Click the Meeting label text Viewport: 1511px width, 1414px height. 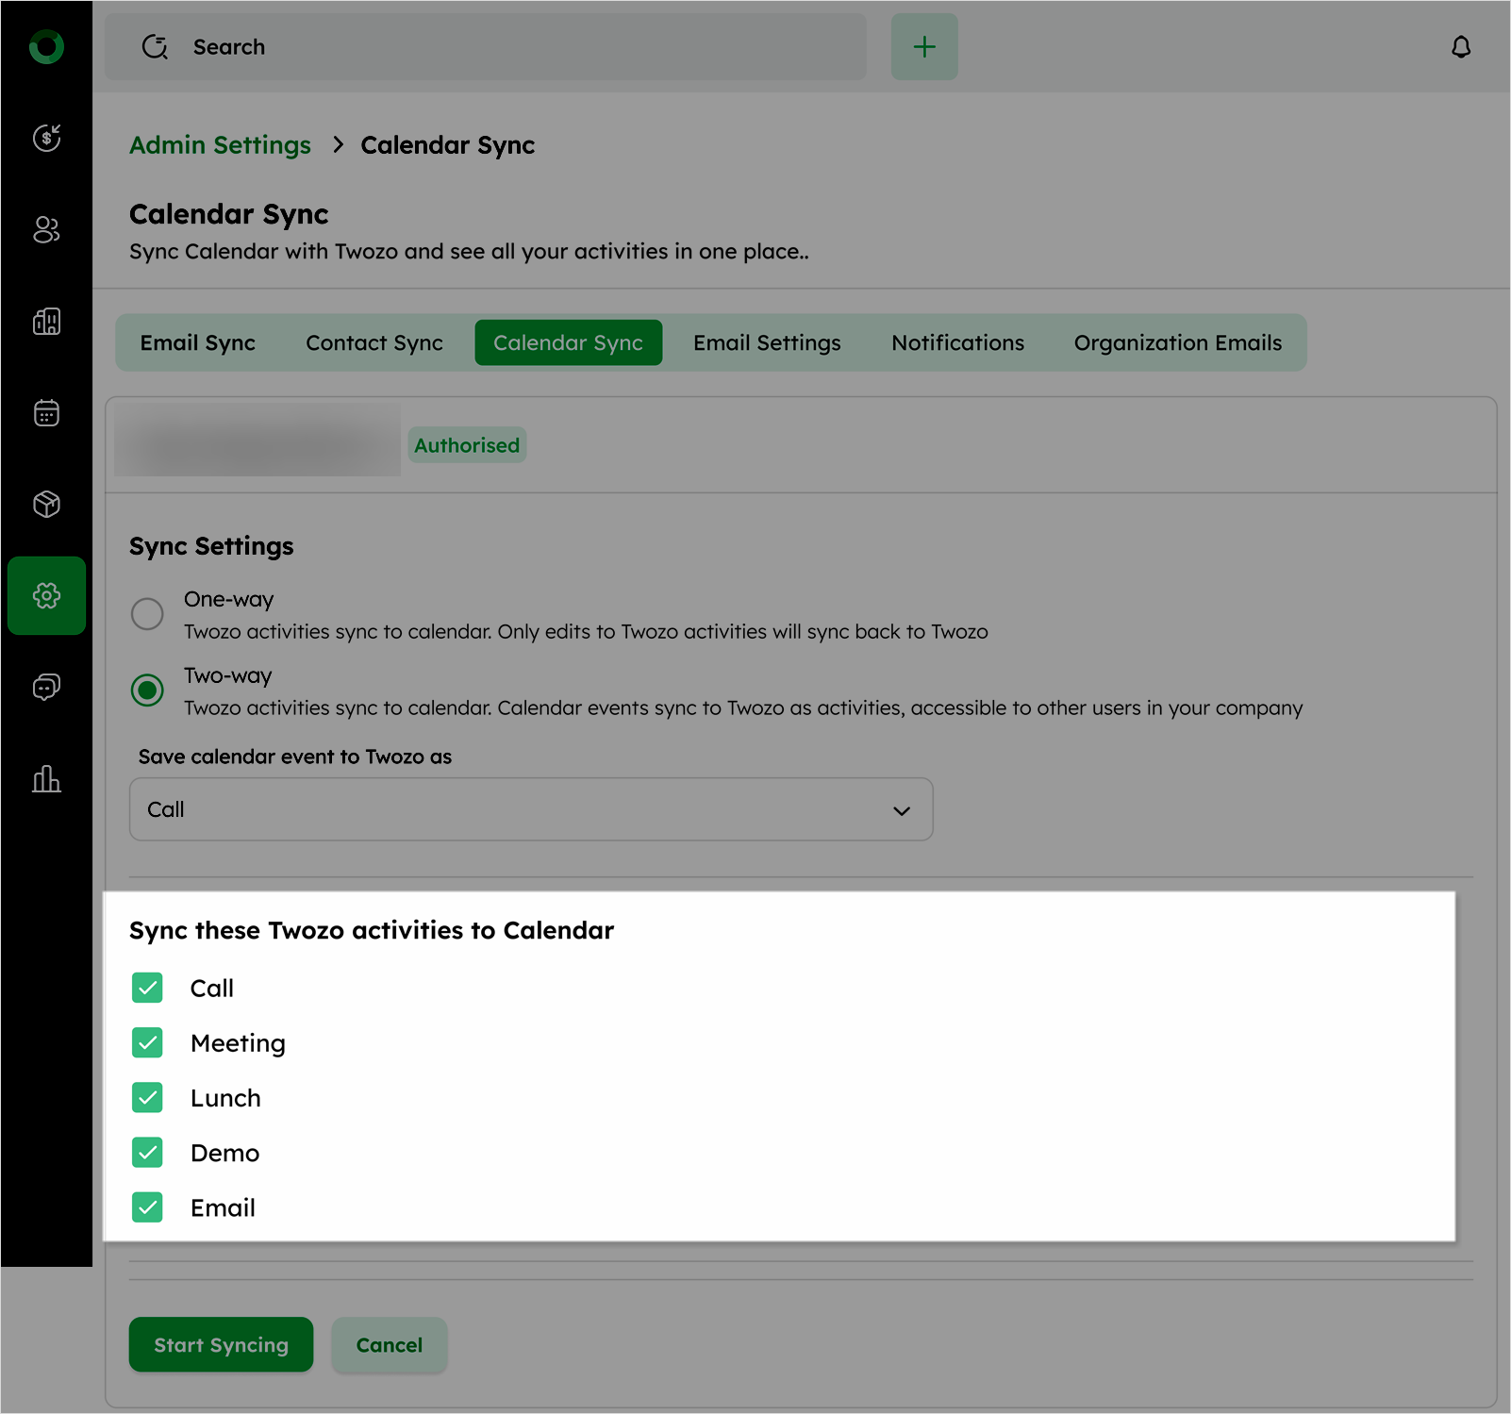coord(238,1043)
